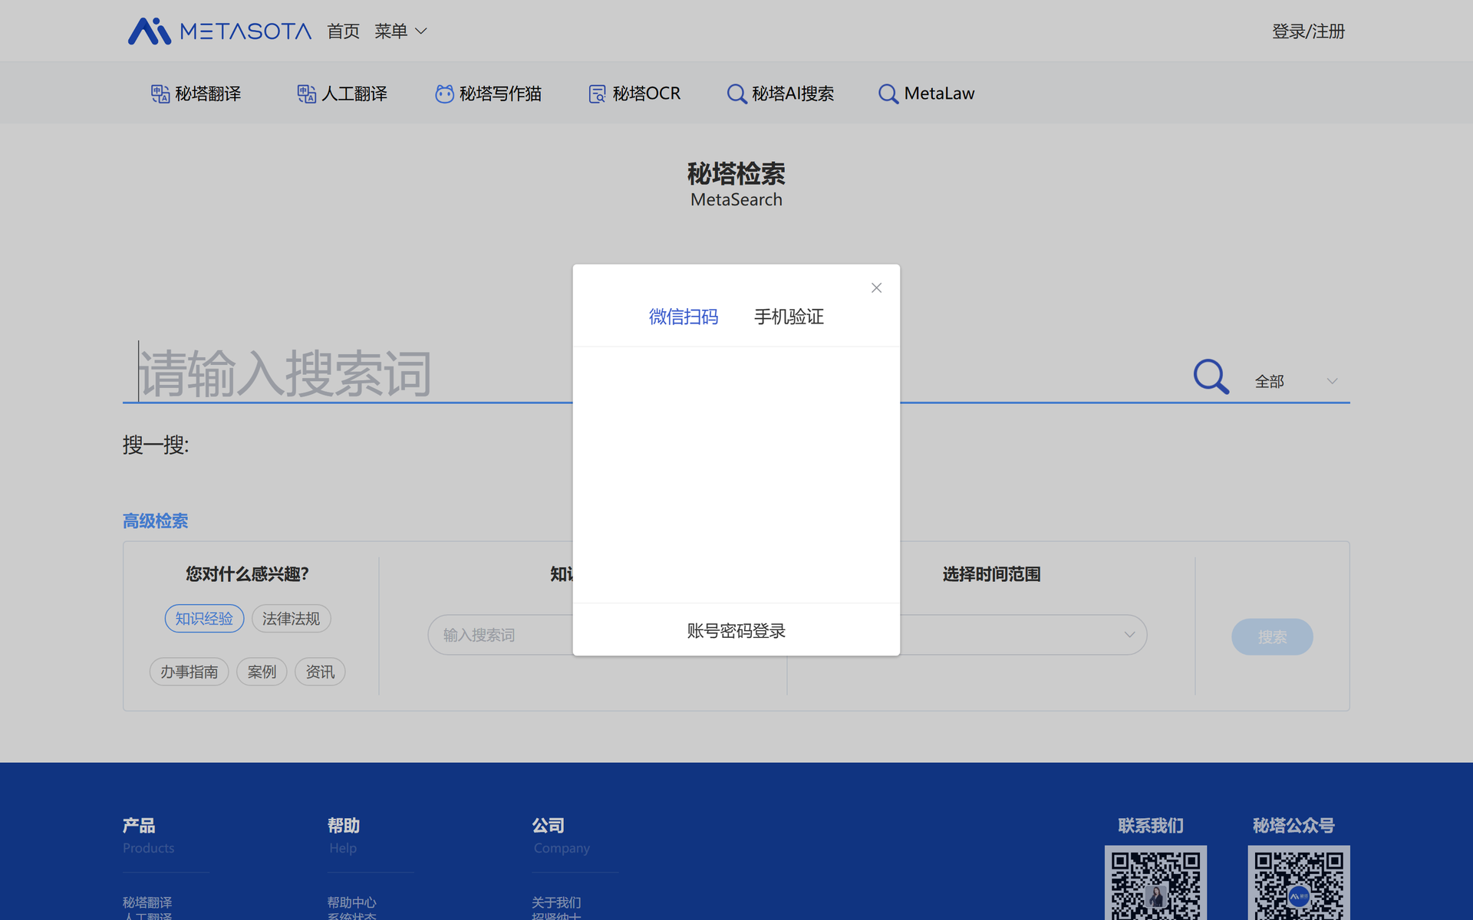The height and width of the screenshot is (920, 1473).
Task: Open 秘塔写作猫 navigation item
Action: coord(489,94)
